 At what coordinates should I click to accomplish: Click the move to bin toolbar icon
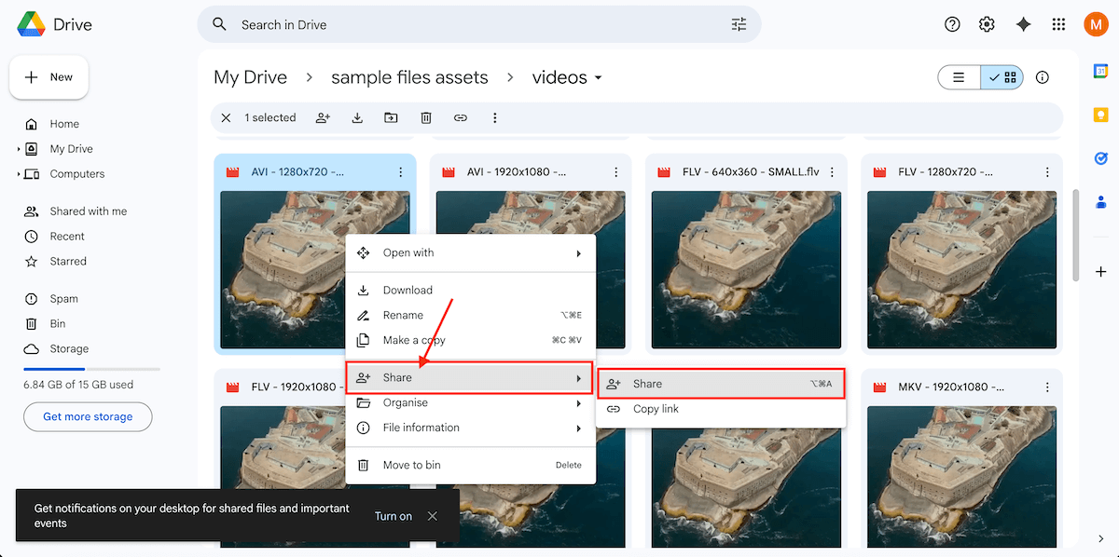426,118
